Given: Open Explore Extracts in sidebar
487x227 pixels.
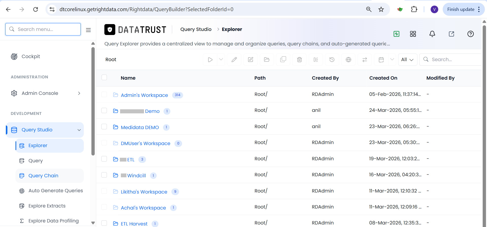Looking at the screenshot, I should tap(47, 206).
